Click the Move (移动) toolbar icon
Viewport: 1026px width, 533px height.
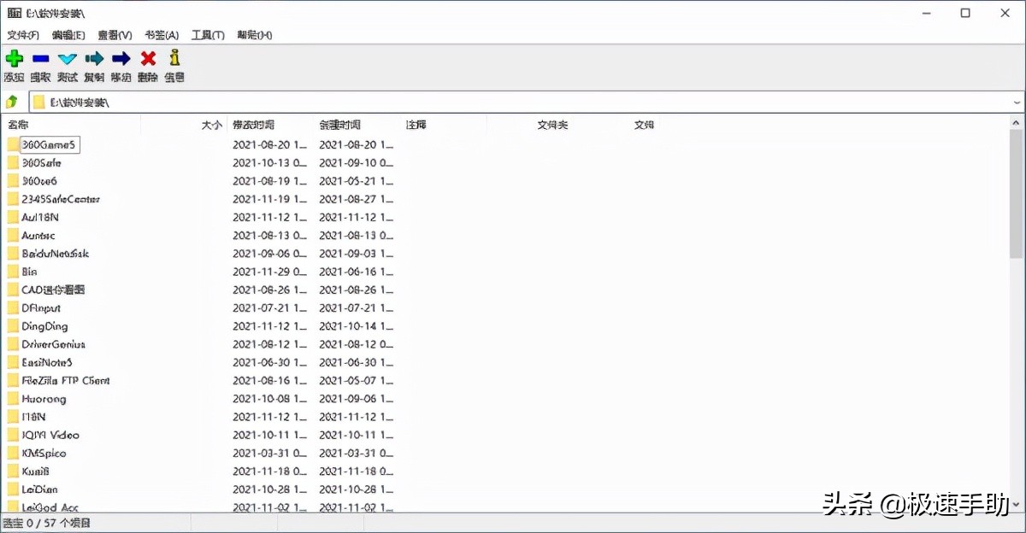[x=121, y=58]
